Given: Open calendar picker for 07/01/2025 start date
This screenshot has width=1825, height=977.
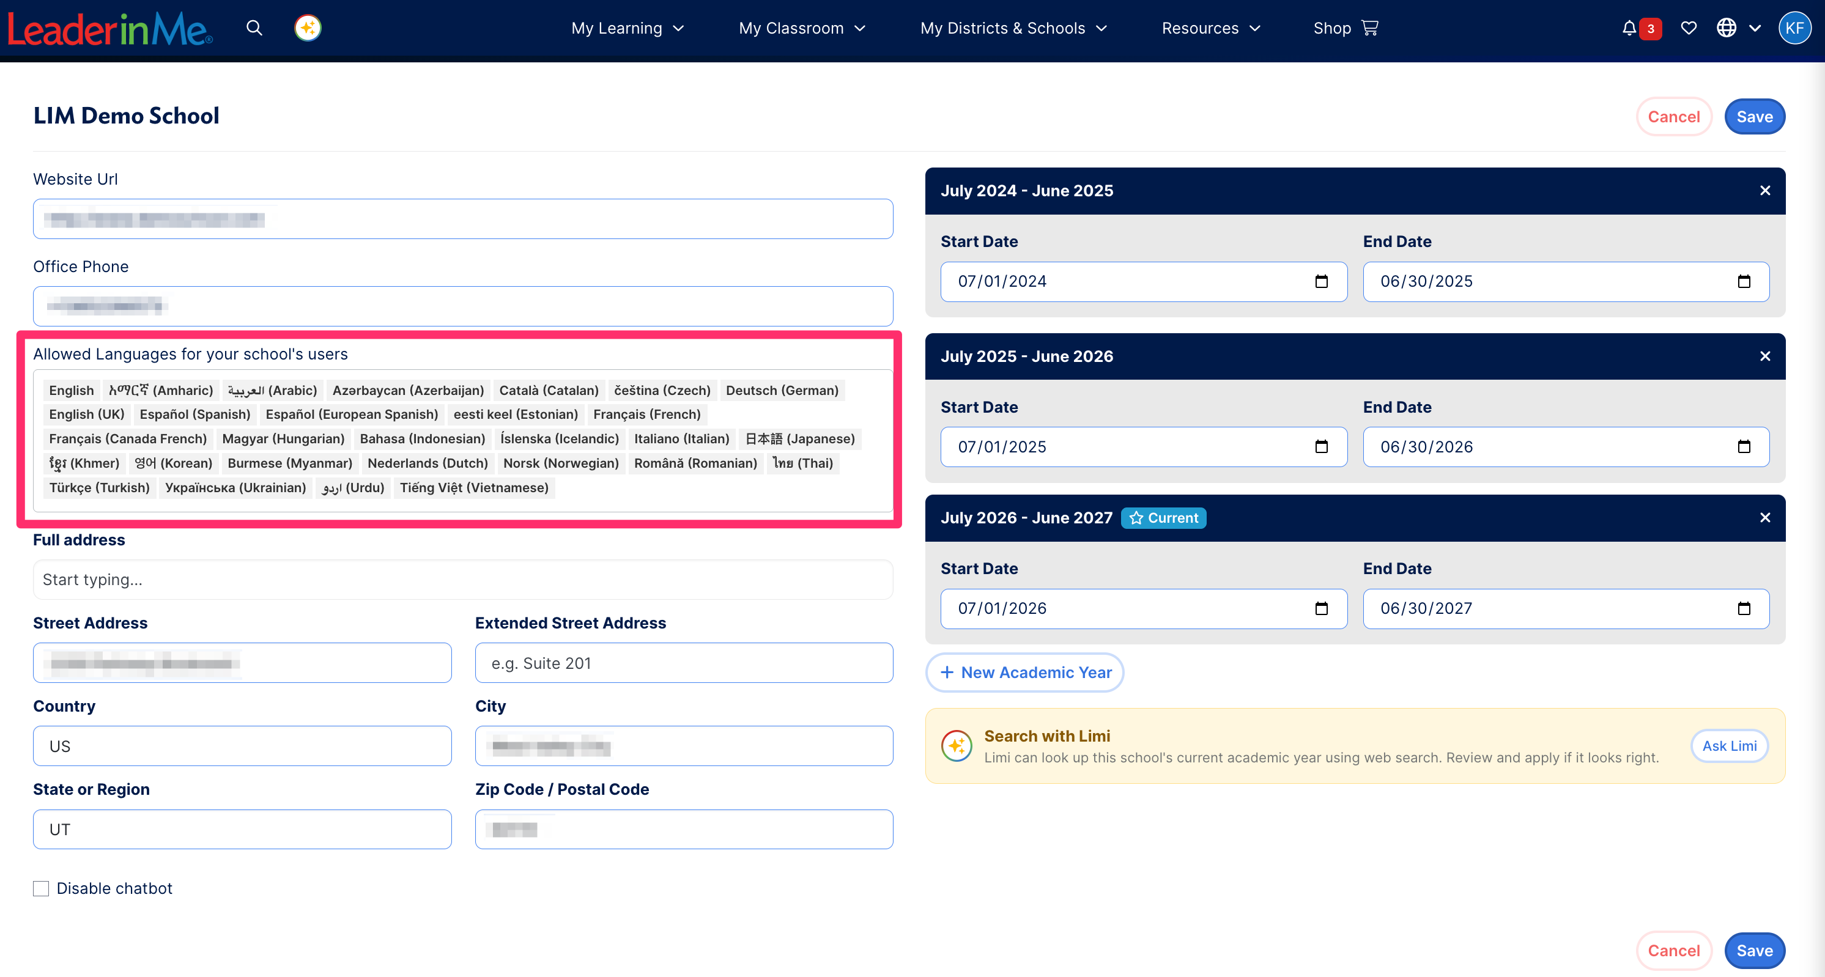Looking at the screenshot, I should tap(1321, 447).
